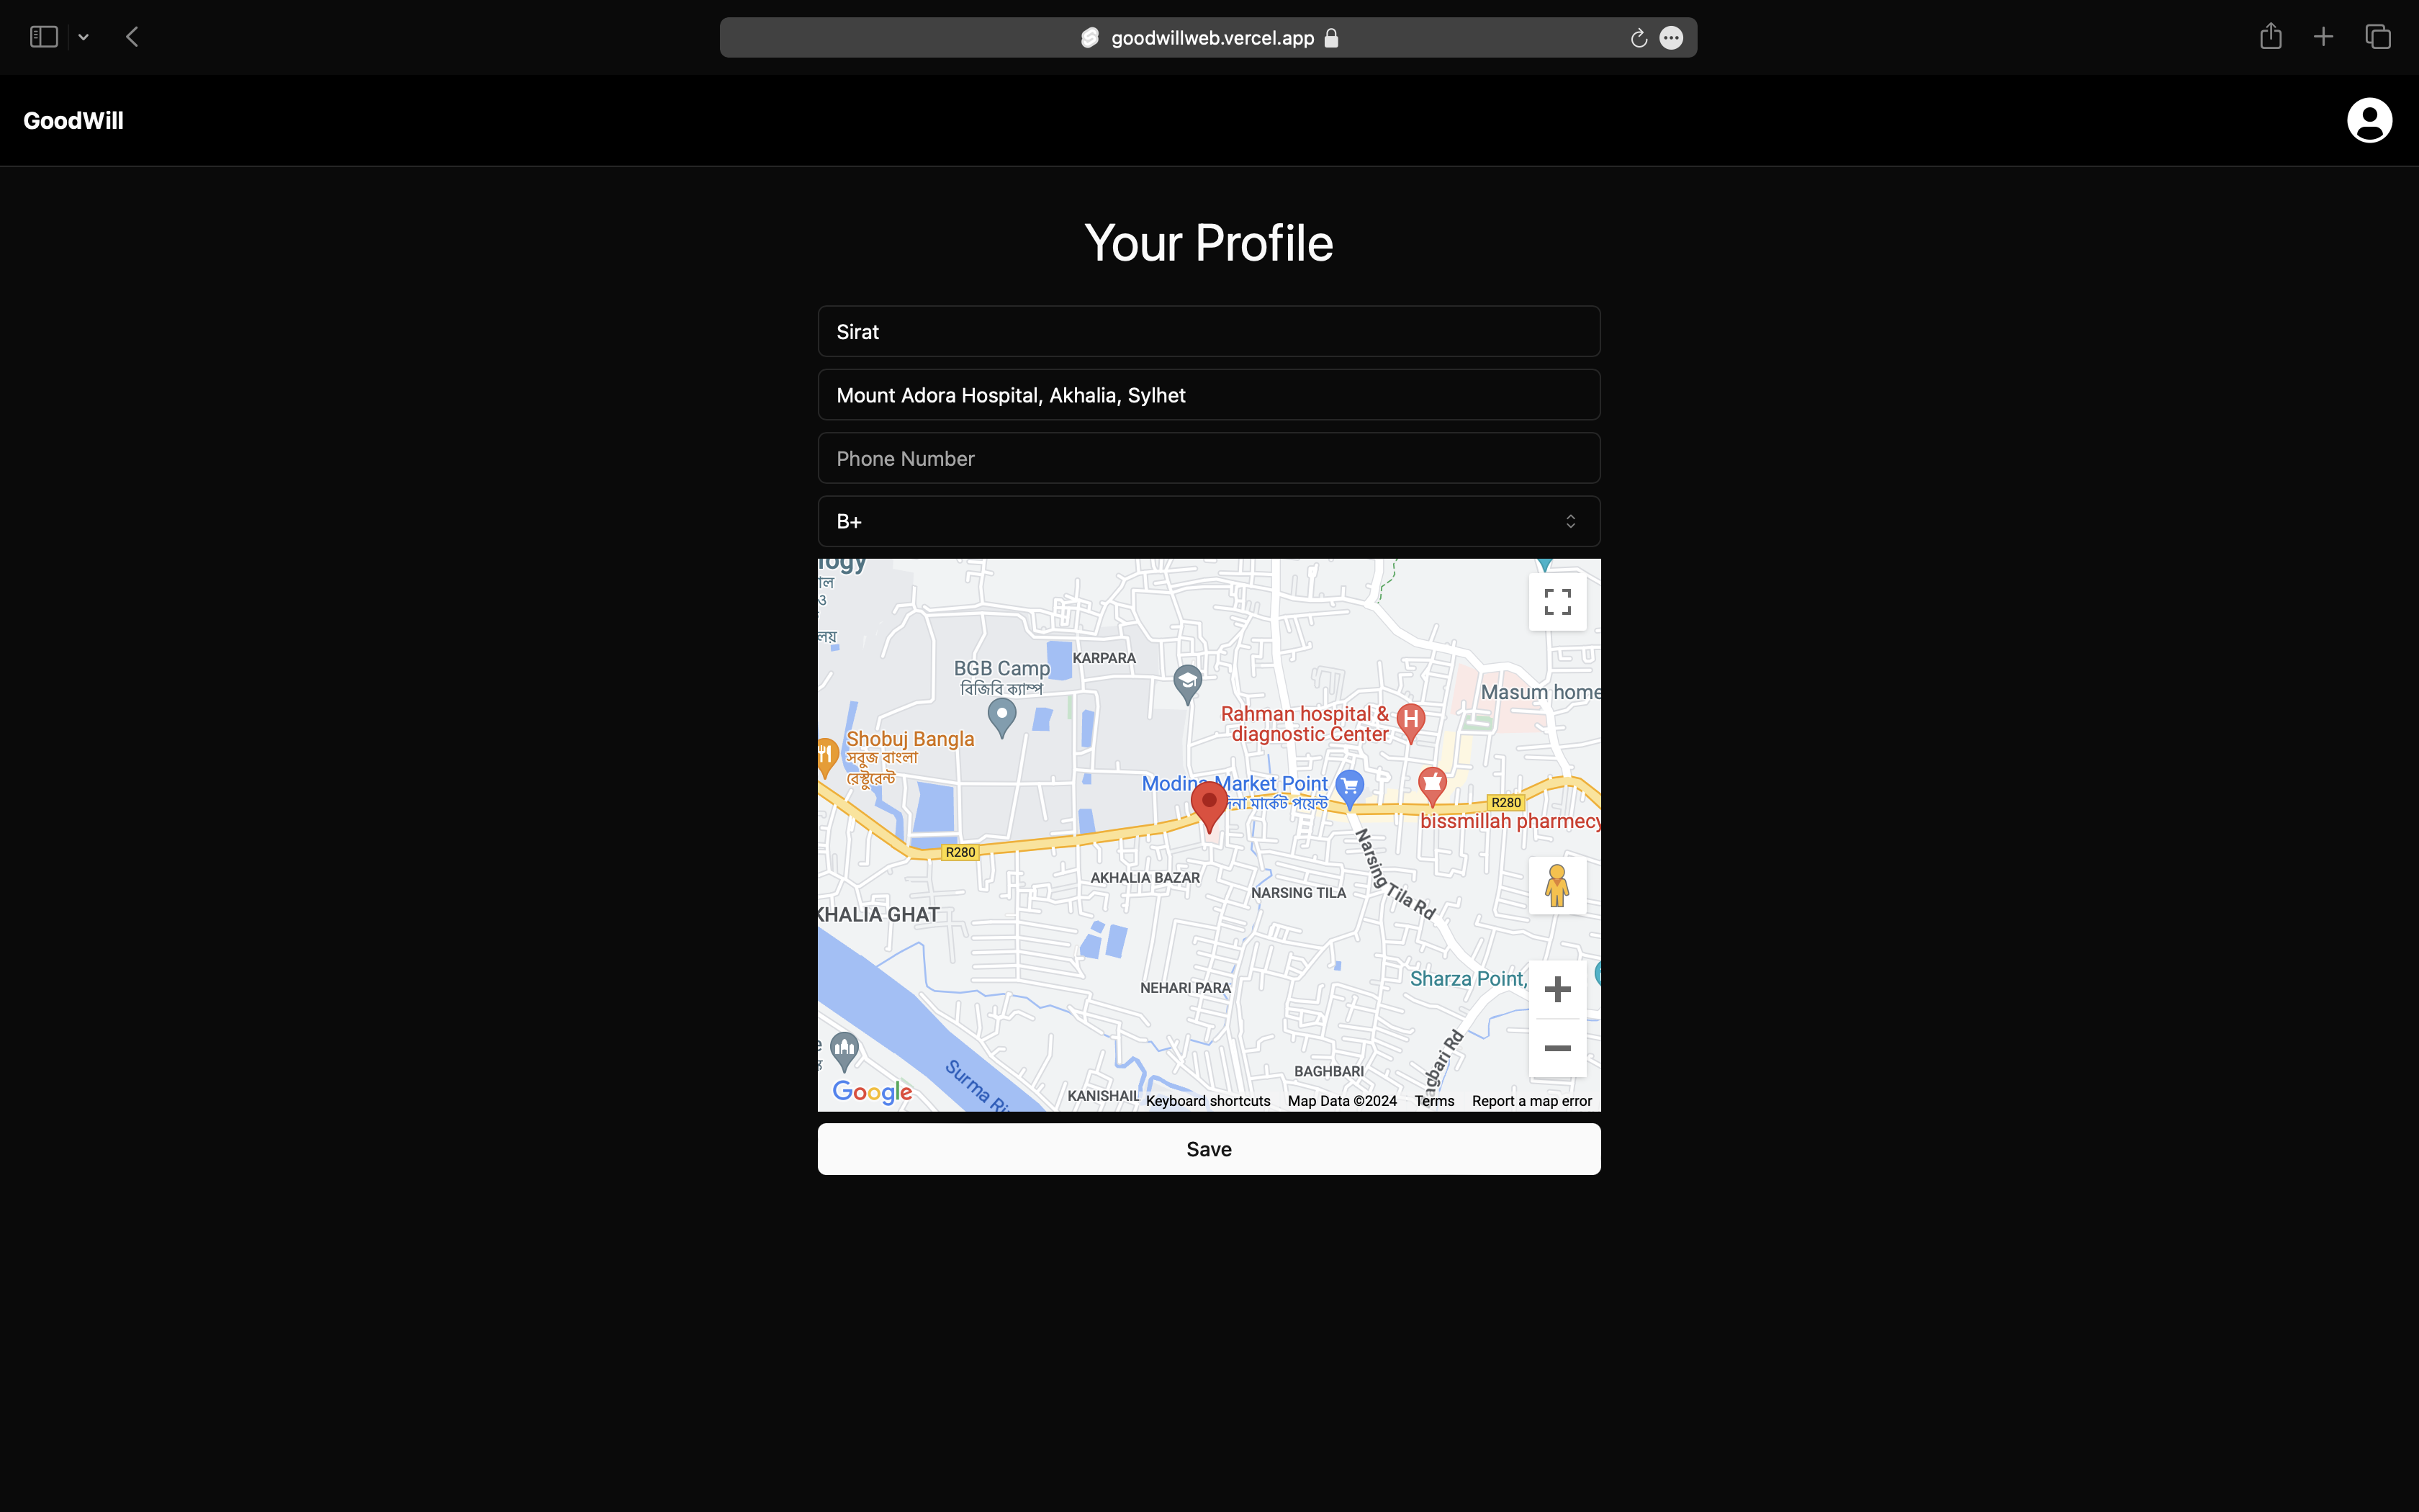
Task: Click Rahman hospital map marker icon
Action: [1410, 720]
